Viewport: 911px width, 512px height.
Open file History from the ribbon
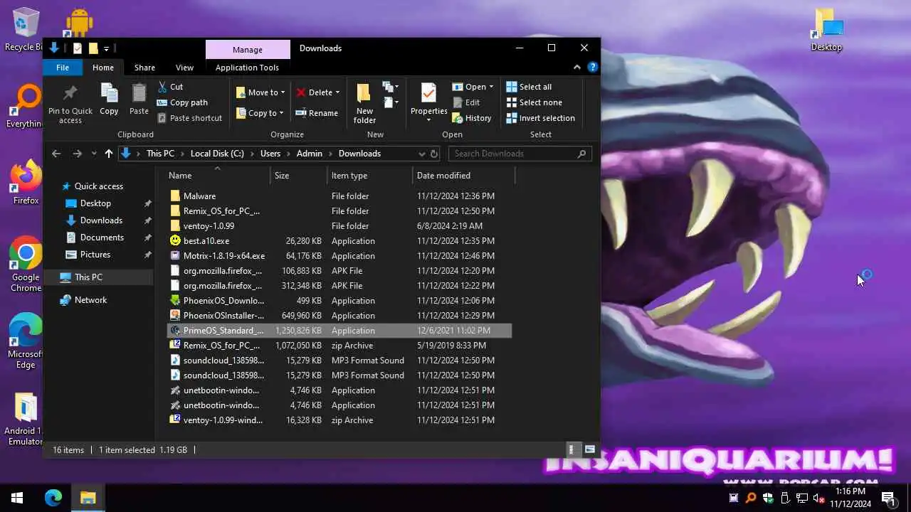[472, 118]
